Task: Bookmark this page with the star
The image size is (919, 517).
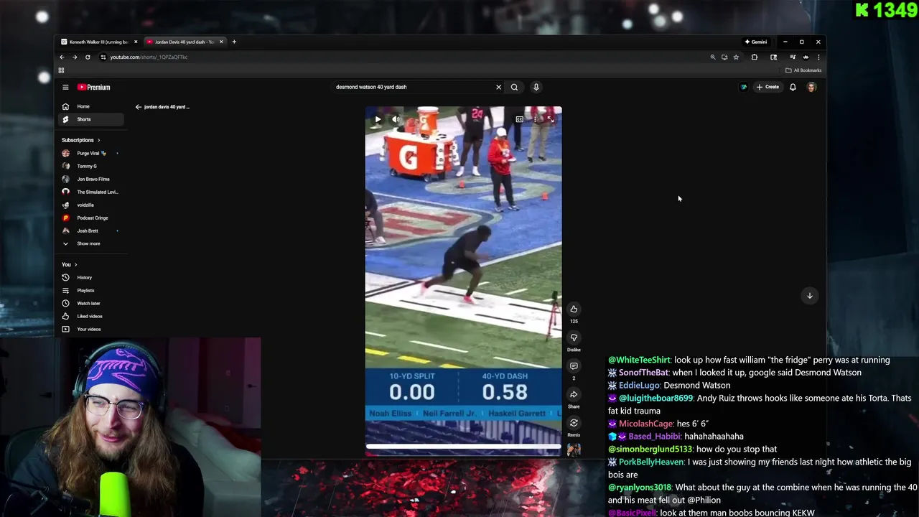Action: pyautogui.click(x=736, y=57)
